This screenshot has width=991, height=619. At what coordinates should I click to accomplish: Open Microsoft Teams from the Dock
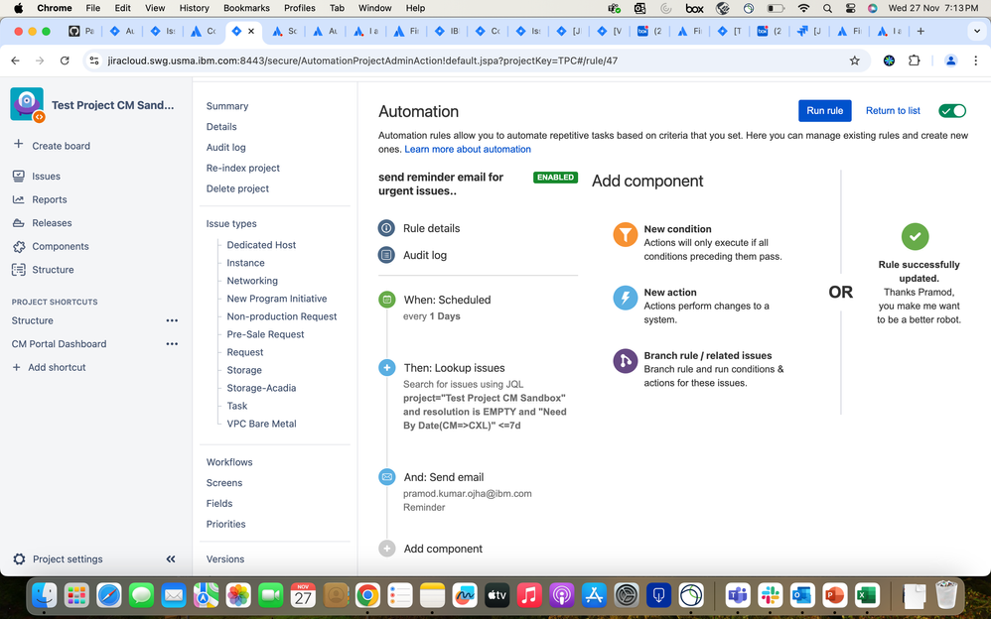738,595
